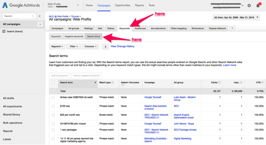
Task: Switch to the Ad extensions tab
Action: pos(158,28)
